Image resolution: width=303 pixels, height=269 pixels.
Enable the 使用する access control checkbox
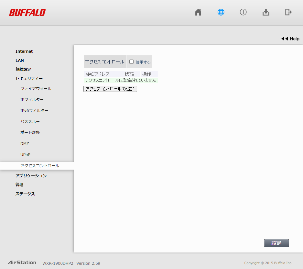132,62
